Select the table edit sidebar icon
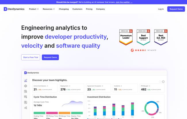Image resolution: width=187 pixels, height=119 pixels. click(x=26, y=97)
